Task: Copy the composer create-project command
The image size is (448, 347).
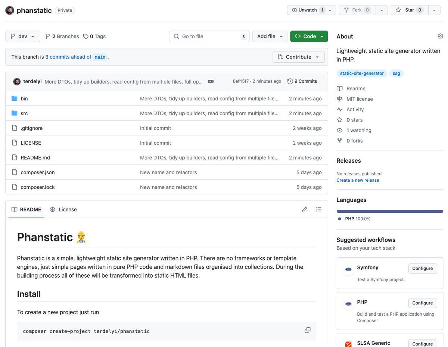Action: 307,330
